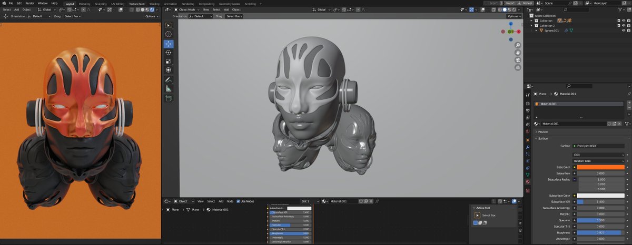Click the white Subsurface Color swatch
Screen dimensions: 632x245
point(601,195)
